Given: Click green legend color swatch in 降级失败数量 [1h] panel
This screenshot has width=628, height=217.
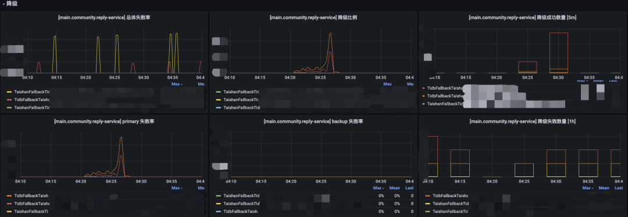Looking at the screenshot, I should [x=427, y=211].
